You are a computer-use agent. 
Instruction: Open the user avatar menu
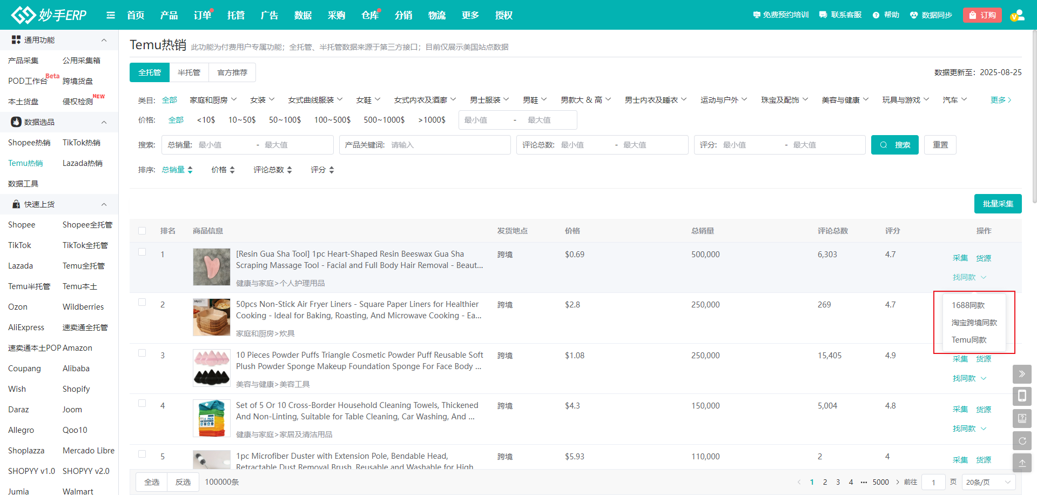[x=1017, y=15]
